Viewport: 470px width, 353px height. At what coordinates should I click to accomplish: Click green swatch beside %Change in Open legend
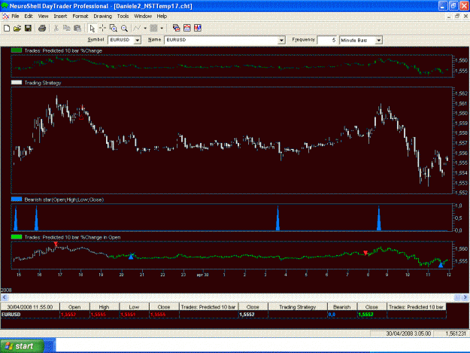point(17,237)
